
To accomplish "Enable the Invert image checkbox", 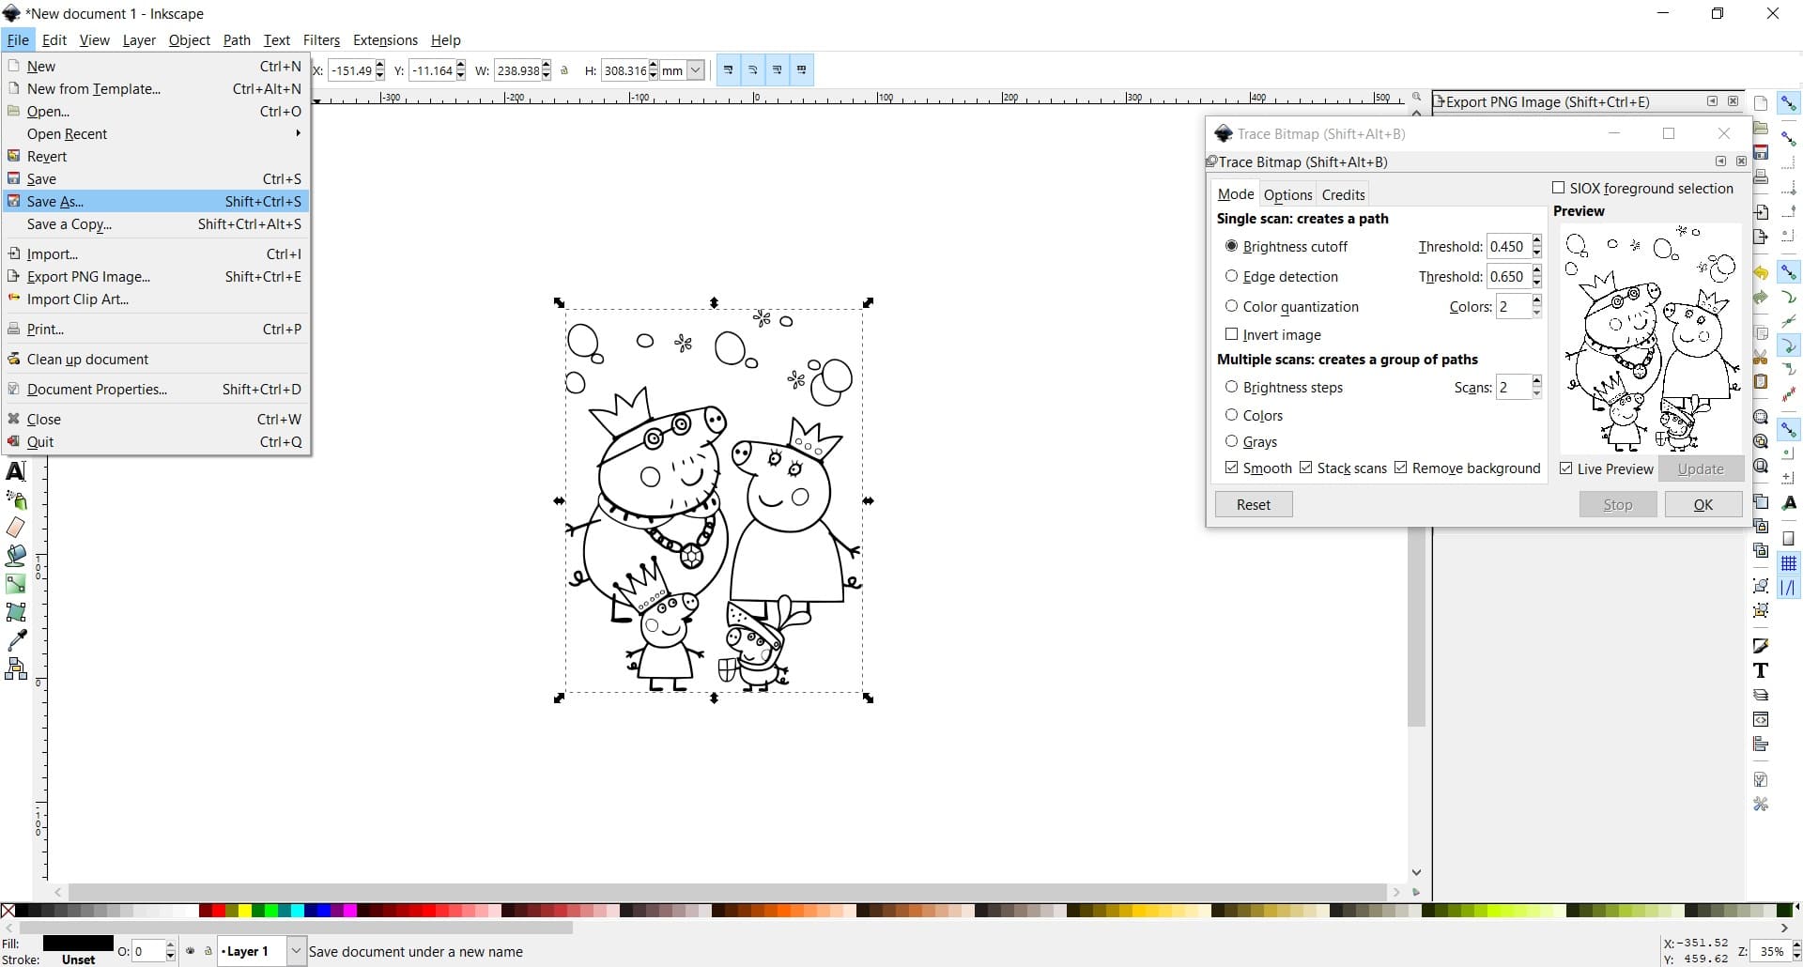I will (1233, 334).
